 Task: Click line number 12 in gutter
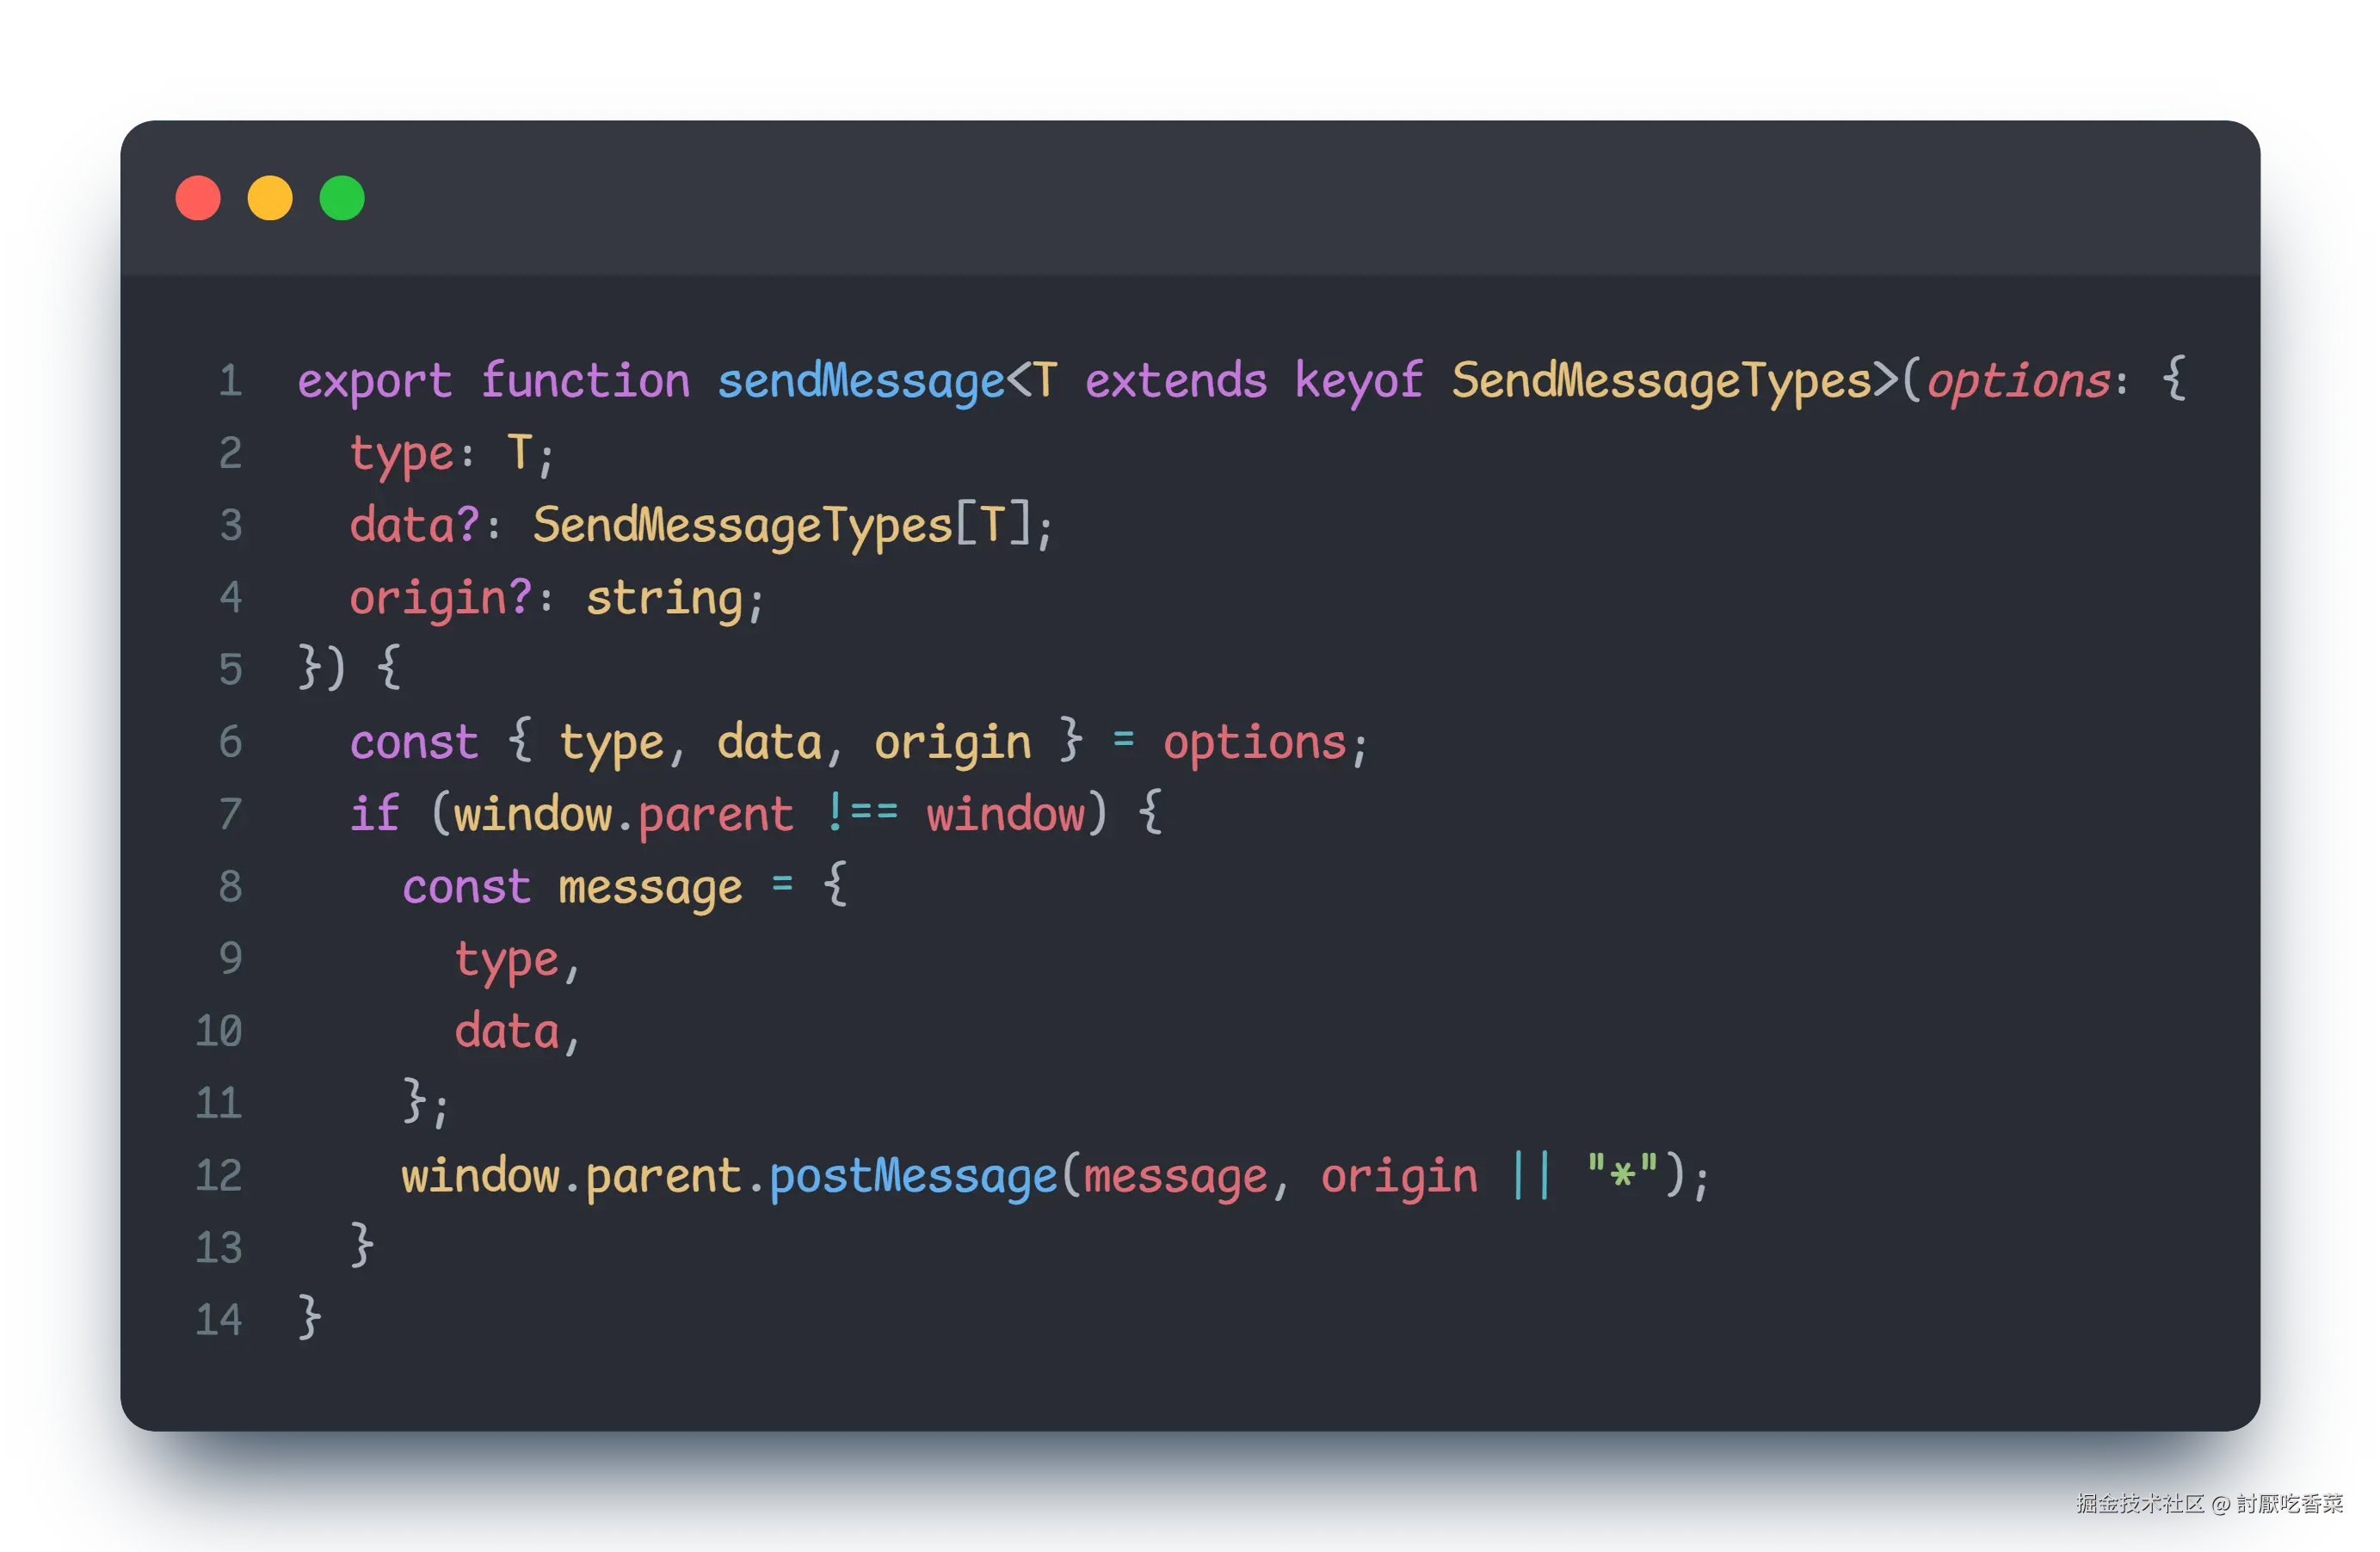point(219,1176)
